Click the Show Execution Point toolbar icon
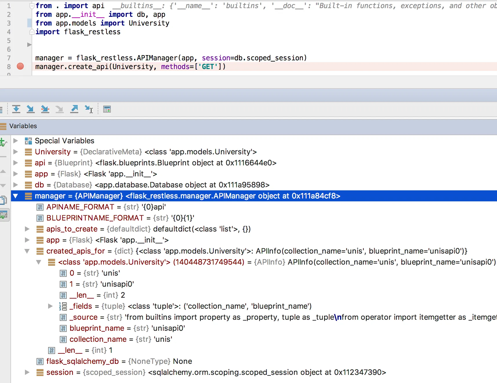Image resolution: width=497 pixels, height=383 pixels. [x=1, y=109]
